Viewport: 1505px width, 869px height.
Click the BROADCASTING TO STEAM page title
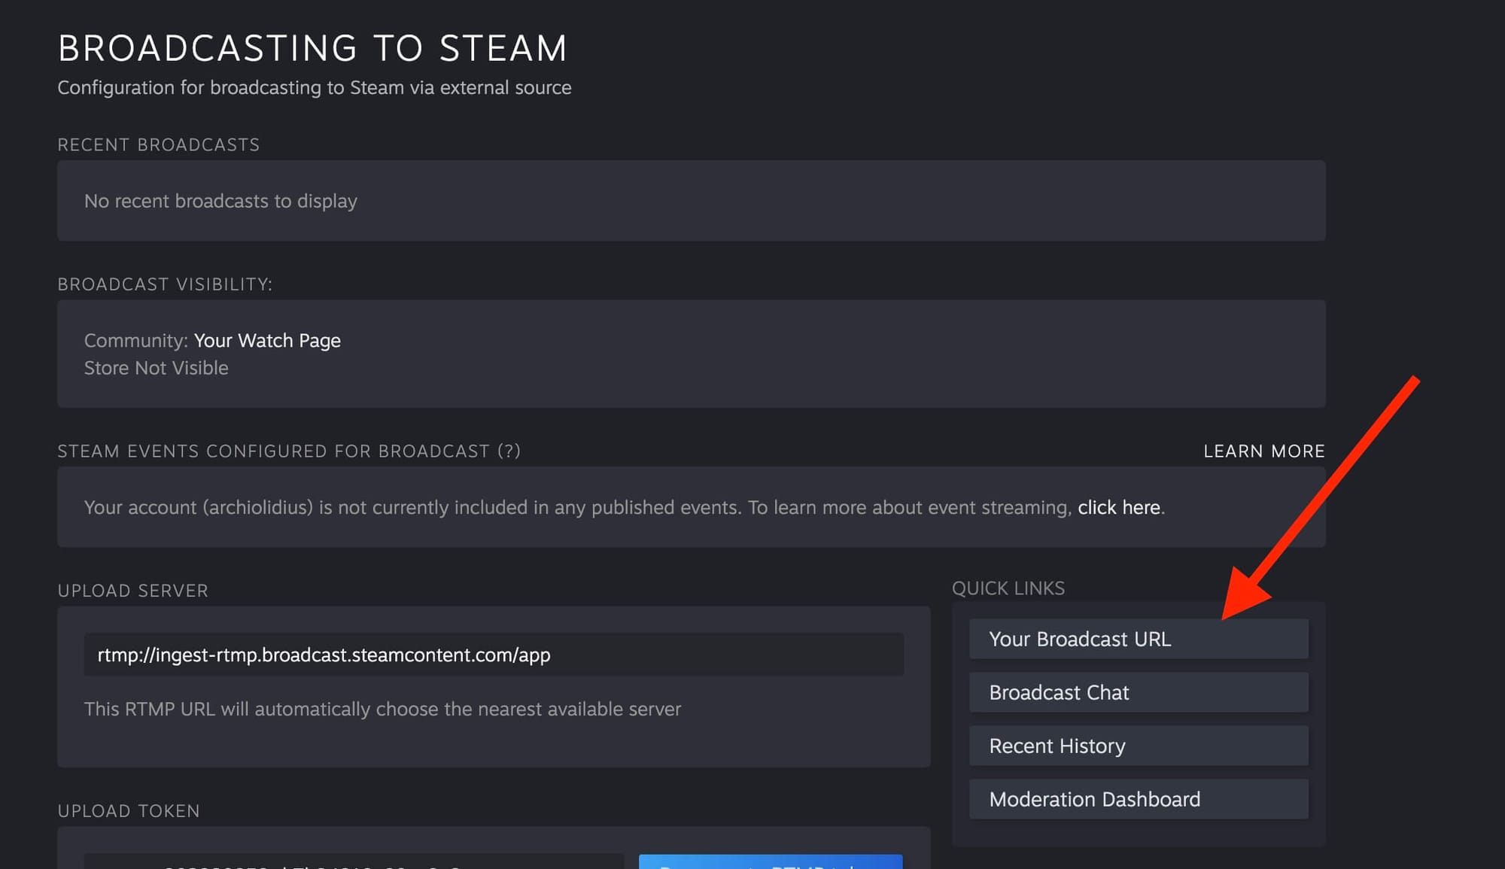(x=312, y=49)
